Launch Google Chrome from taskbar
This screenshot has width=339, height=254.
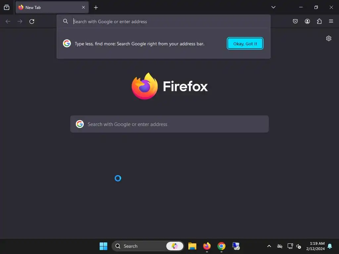pos(221,246)
